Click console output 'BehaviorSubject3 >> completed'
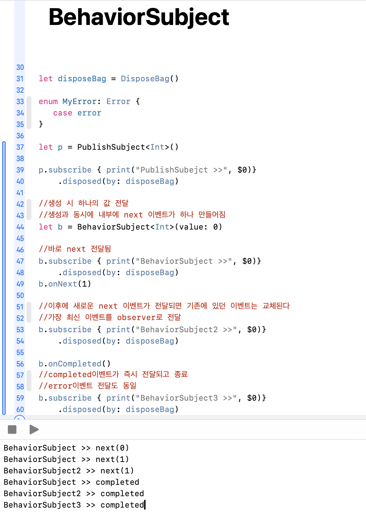366x514 pixels. pyautogui.click(x=74, y=505)
